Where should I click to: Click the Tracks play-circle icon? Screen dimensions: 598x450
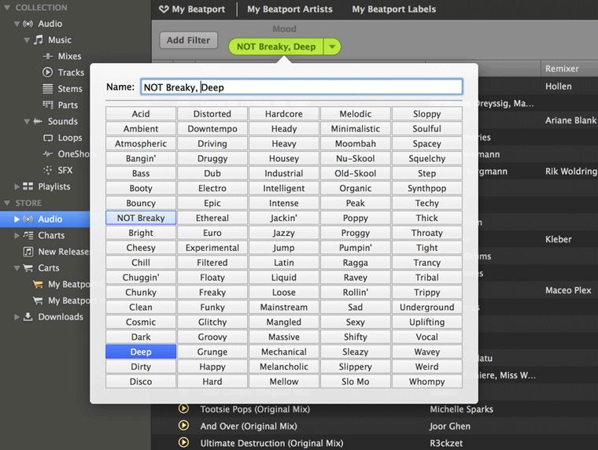point(47,72)
